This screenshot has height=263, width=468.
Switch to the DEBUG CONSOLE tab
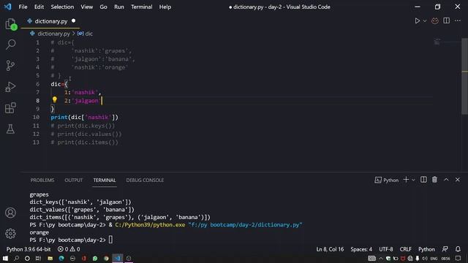[145, 180]
